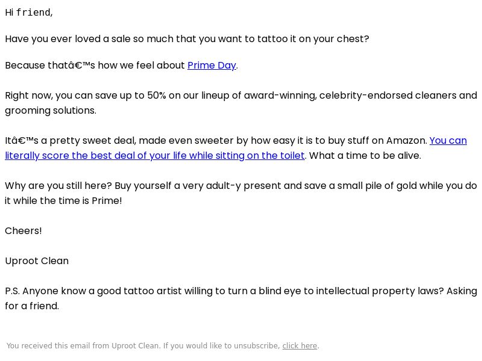The width and height of the screenshot is (482, 361).
Task: Click 'pretty sweet deal' sentence about Amazon
Action: pyautogui.click(x=216, y=141)
